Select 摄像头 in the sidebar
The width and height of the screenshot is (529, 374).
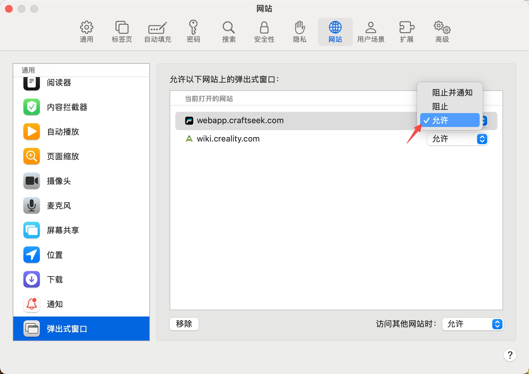click(x=59, y=181)
